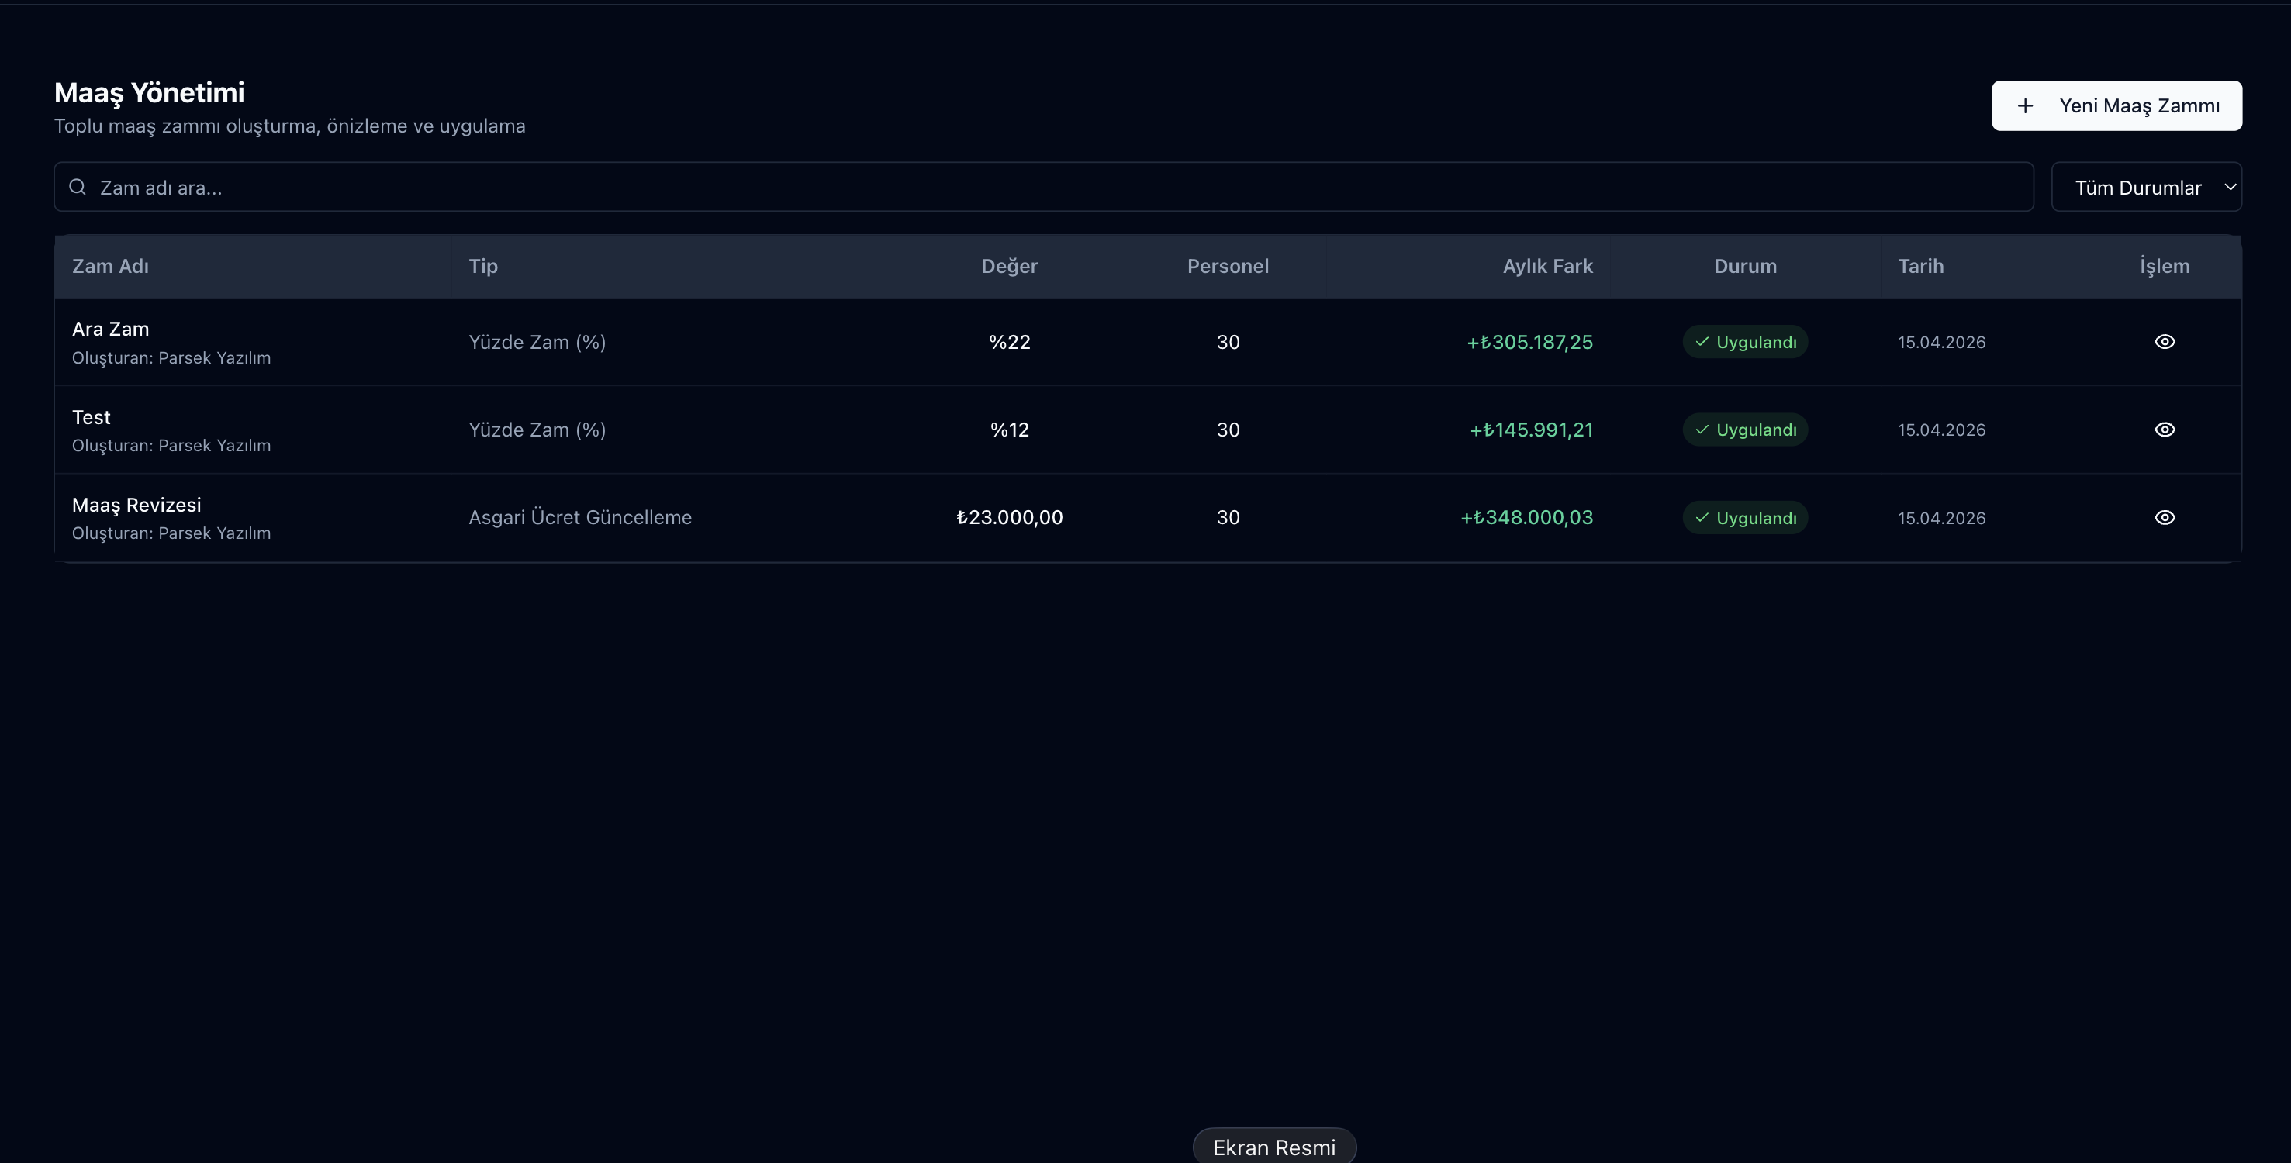Click the ₺23.000,00 value cell
Screen dimensions: 2291x1163
[1010, 517]
